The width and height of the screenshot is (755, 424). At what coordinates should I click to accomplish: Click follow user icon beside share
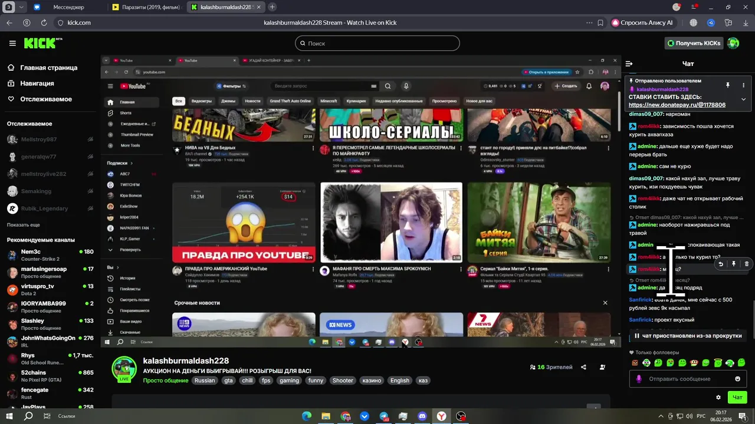point(602,367)
